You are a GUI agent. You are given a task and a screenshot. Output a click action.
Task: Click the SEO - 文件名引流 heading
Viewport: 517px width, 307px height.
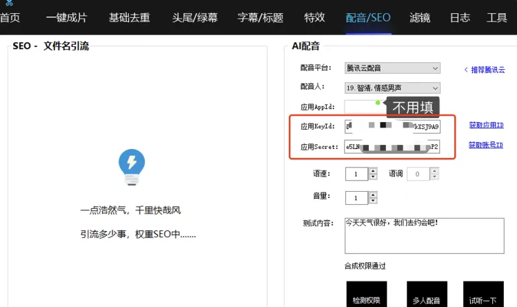point(51,46)
